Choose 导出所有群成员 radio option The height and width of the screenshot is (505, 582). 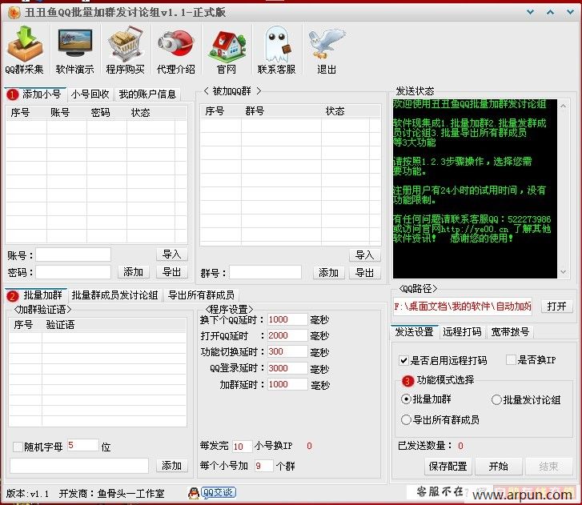point(406,420)
